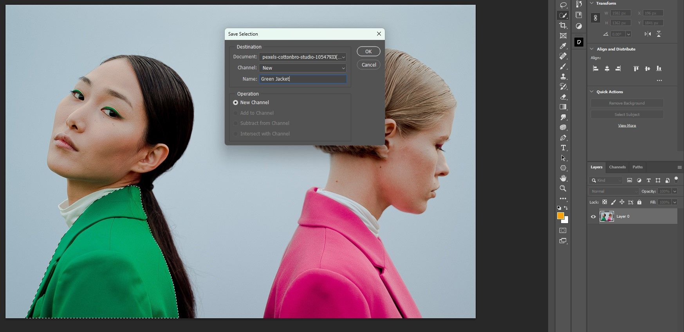The height and width of the screenshot is (332, 684).
Task: Open the Edit Toolbar three-dots menu
Action: tap(563, 198)
